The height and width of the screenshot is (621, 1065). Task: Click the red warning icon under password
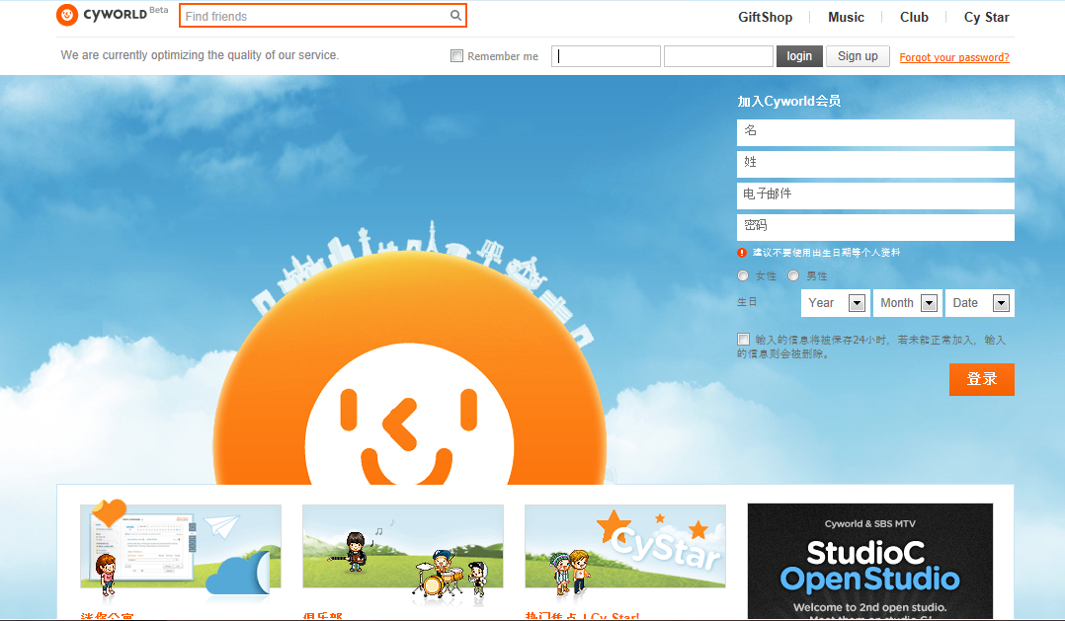coord(742,253)
